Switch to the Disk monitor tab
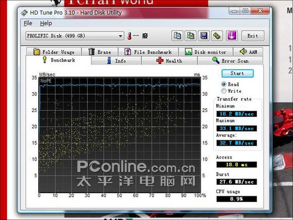Viewport: 293px width, 220px height. [x=206, y=52]
